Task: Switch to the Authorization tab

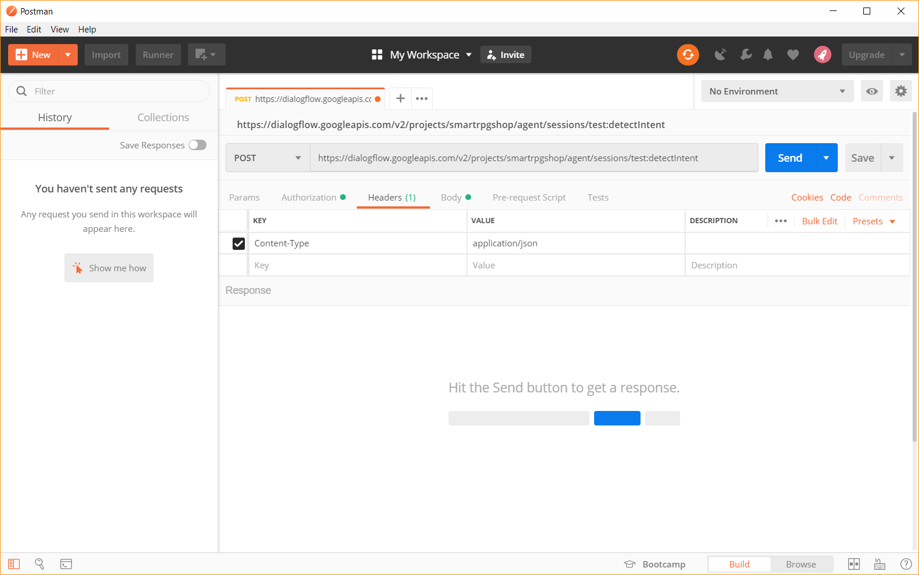Action: pos(313,197)
